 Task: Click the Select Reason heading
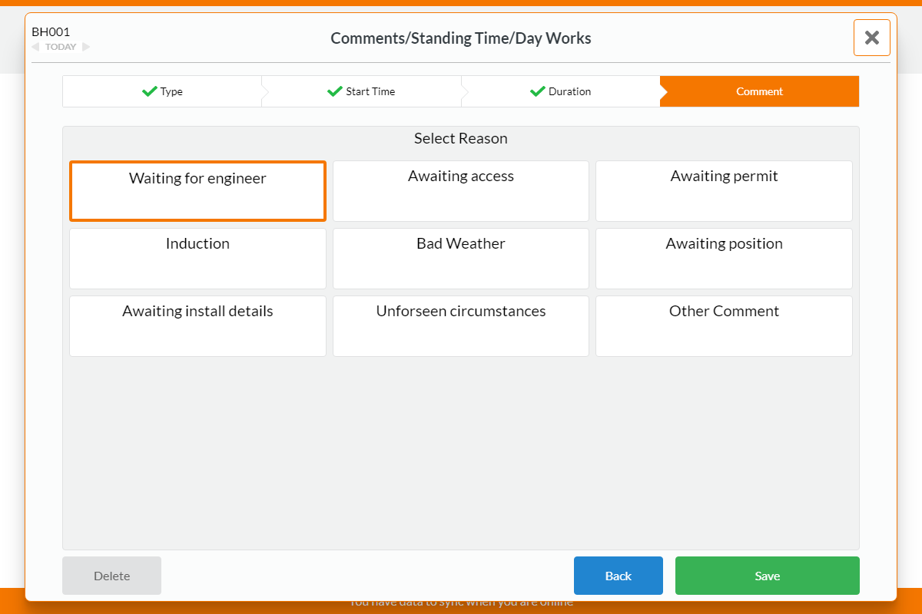click(x=461, y=139)
